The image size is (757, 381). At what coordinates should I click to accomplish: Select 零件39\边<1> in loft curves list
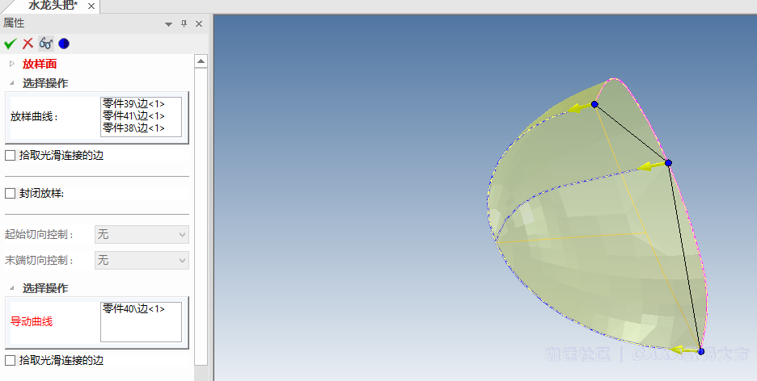pos(133,103)
